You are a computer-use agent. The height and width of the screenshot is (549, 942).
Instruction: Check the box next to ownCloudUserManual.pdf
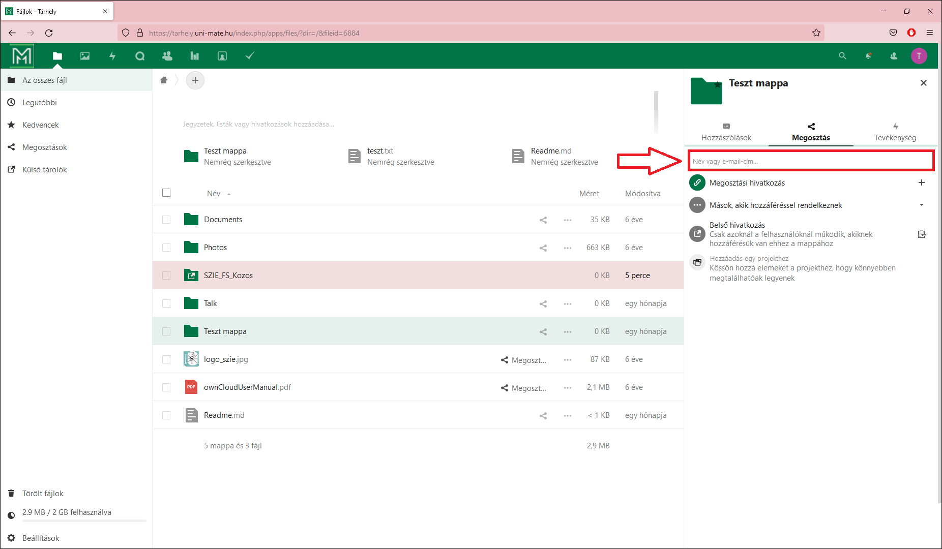pyautogui.click(x=166, y=387)
